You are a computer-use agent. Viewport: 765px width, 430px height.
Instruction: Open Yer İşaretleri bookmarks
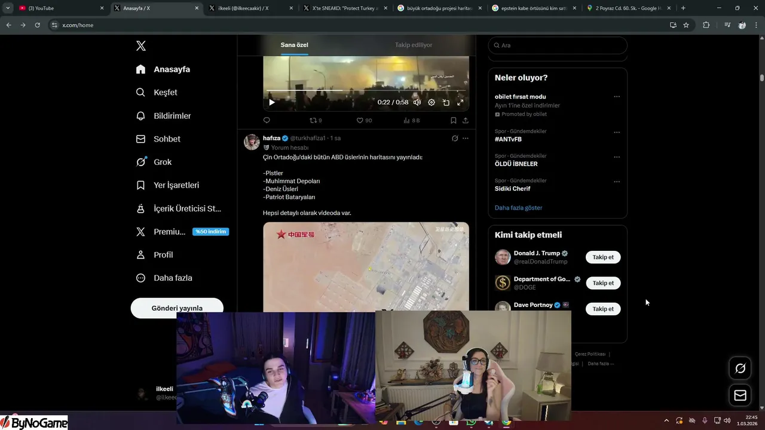point(167,185)
